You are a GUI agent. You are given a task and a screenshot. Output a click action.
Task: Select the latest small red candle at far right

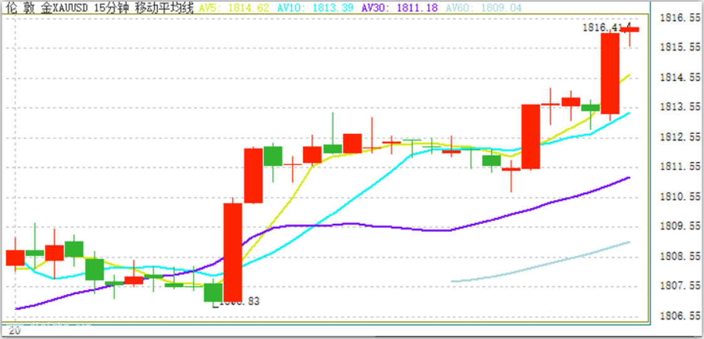tap(629, 29)
